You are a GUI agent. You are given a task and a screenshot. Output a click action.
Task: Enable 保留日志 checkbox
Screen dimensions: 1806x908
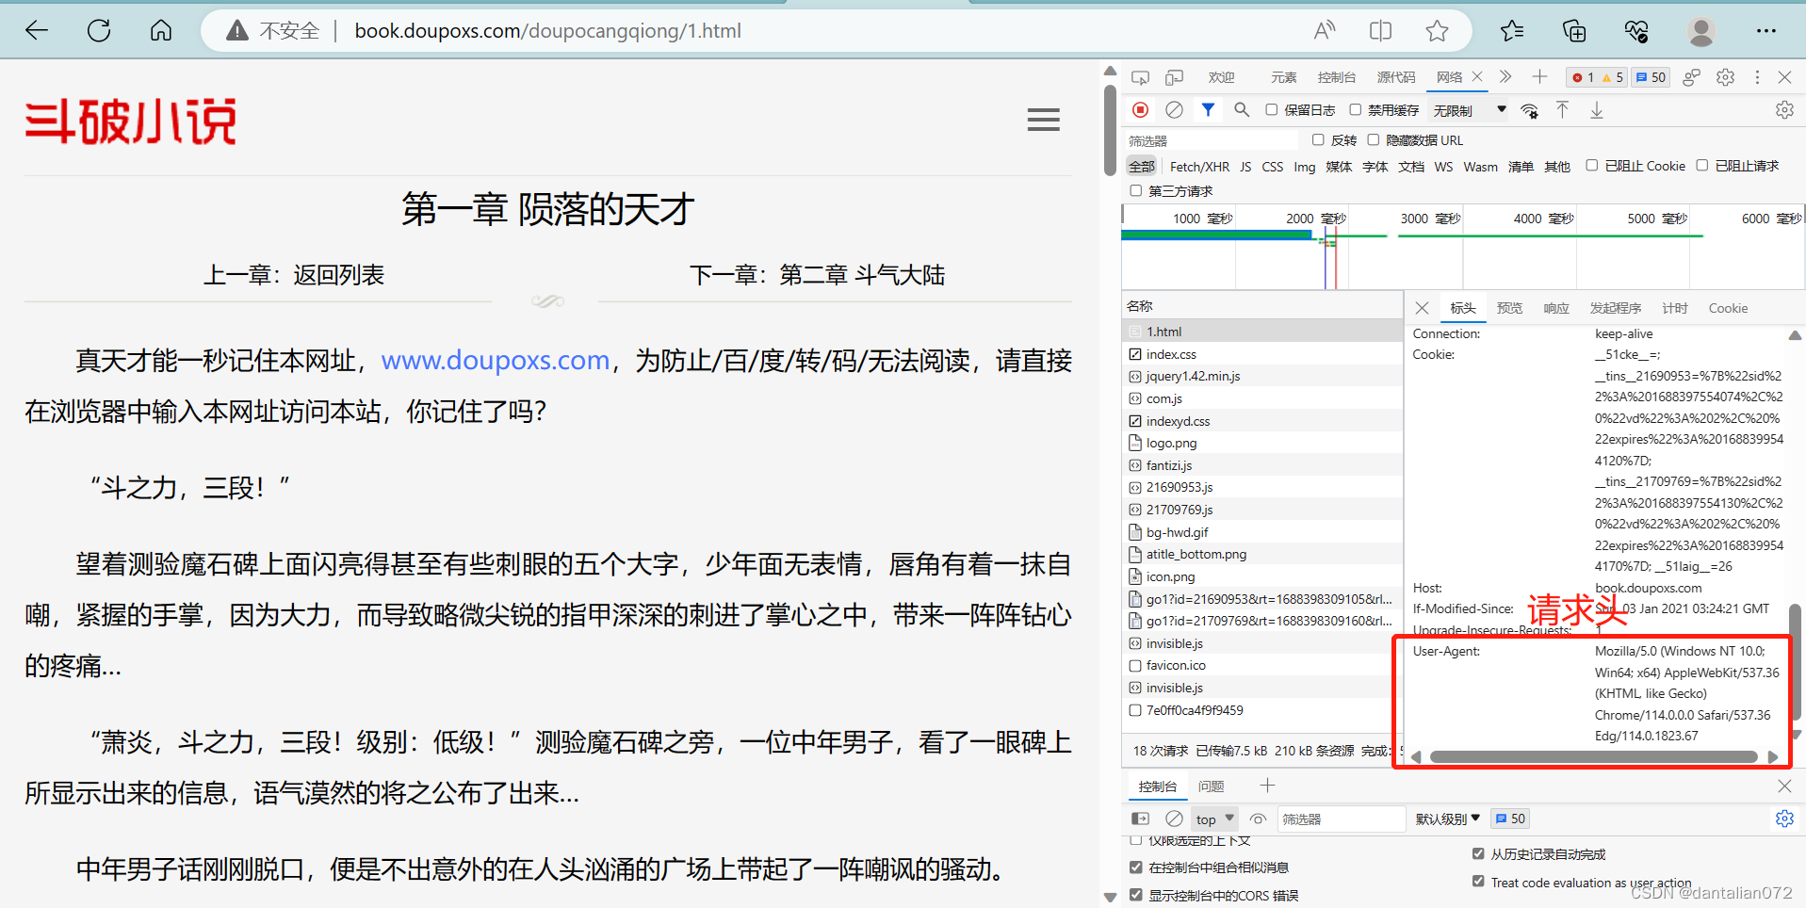click(1271, 110)
